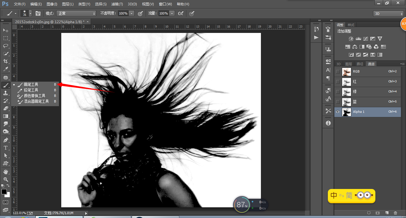Expand the collapsed toolbox panel arrows
The image size is (406, 218).
click(x=3, y=20)
